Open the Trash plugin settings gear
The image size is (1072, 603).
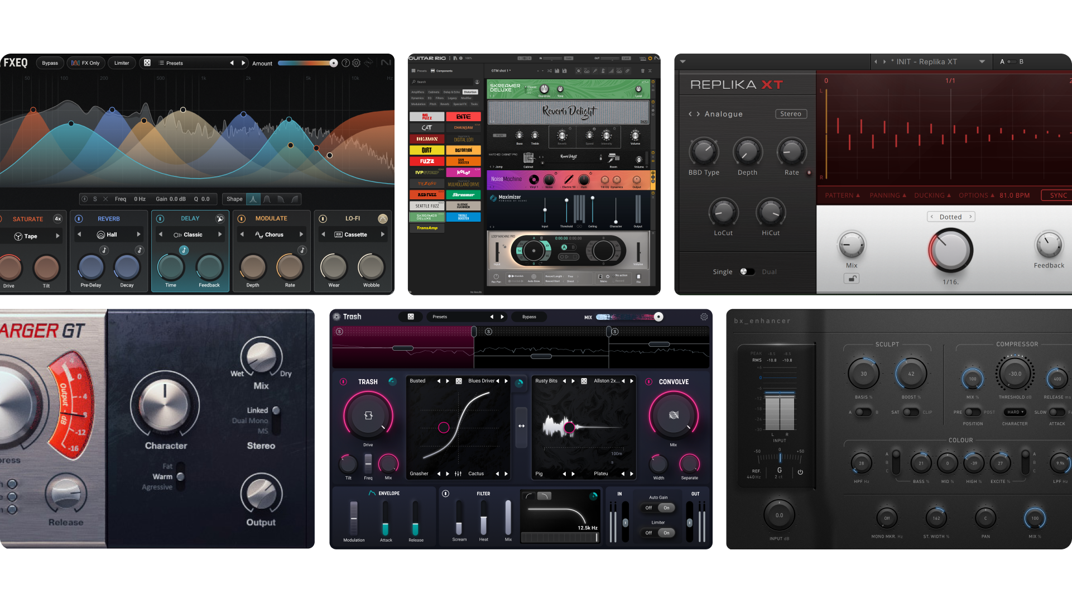(704, 317)
